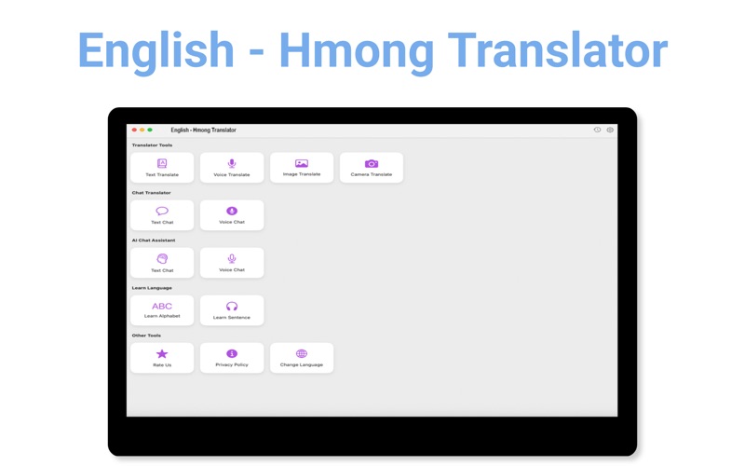Open the Camera Translate tool
This screenshot has width=745, height=466.
click(x=372, y=168)
